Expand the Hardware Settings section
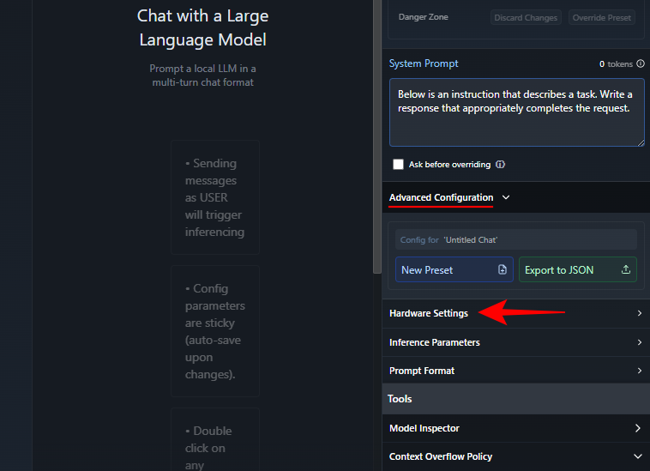 tap(515, 313)
